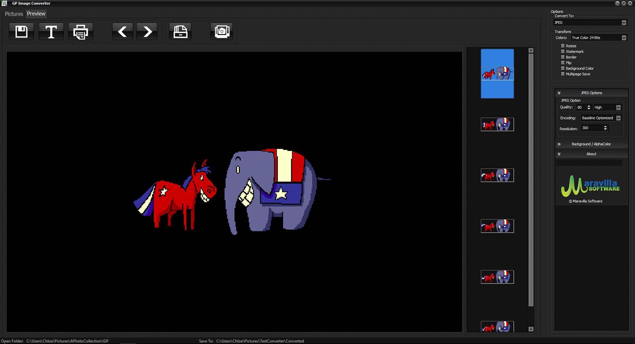
Task: Enable the Watermark checkbox
Action: pyautogui.click(x=563, y=51)
